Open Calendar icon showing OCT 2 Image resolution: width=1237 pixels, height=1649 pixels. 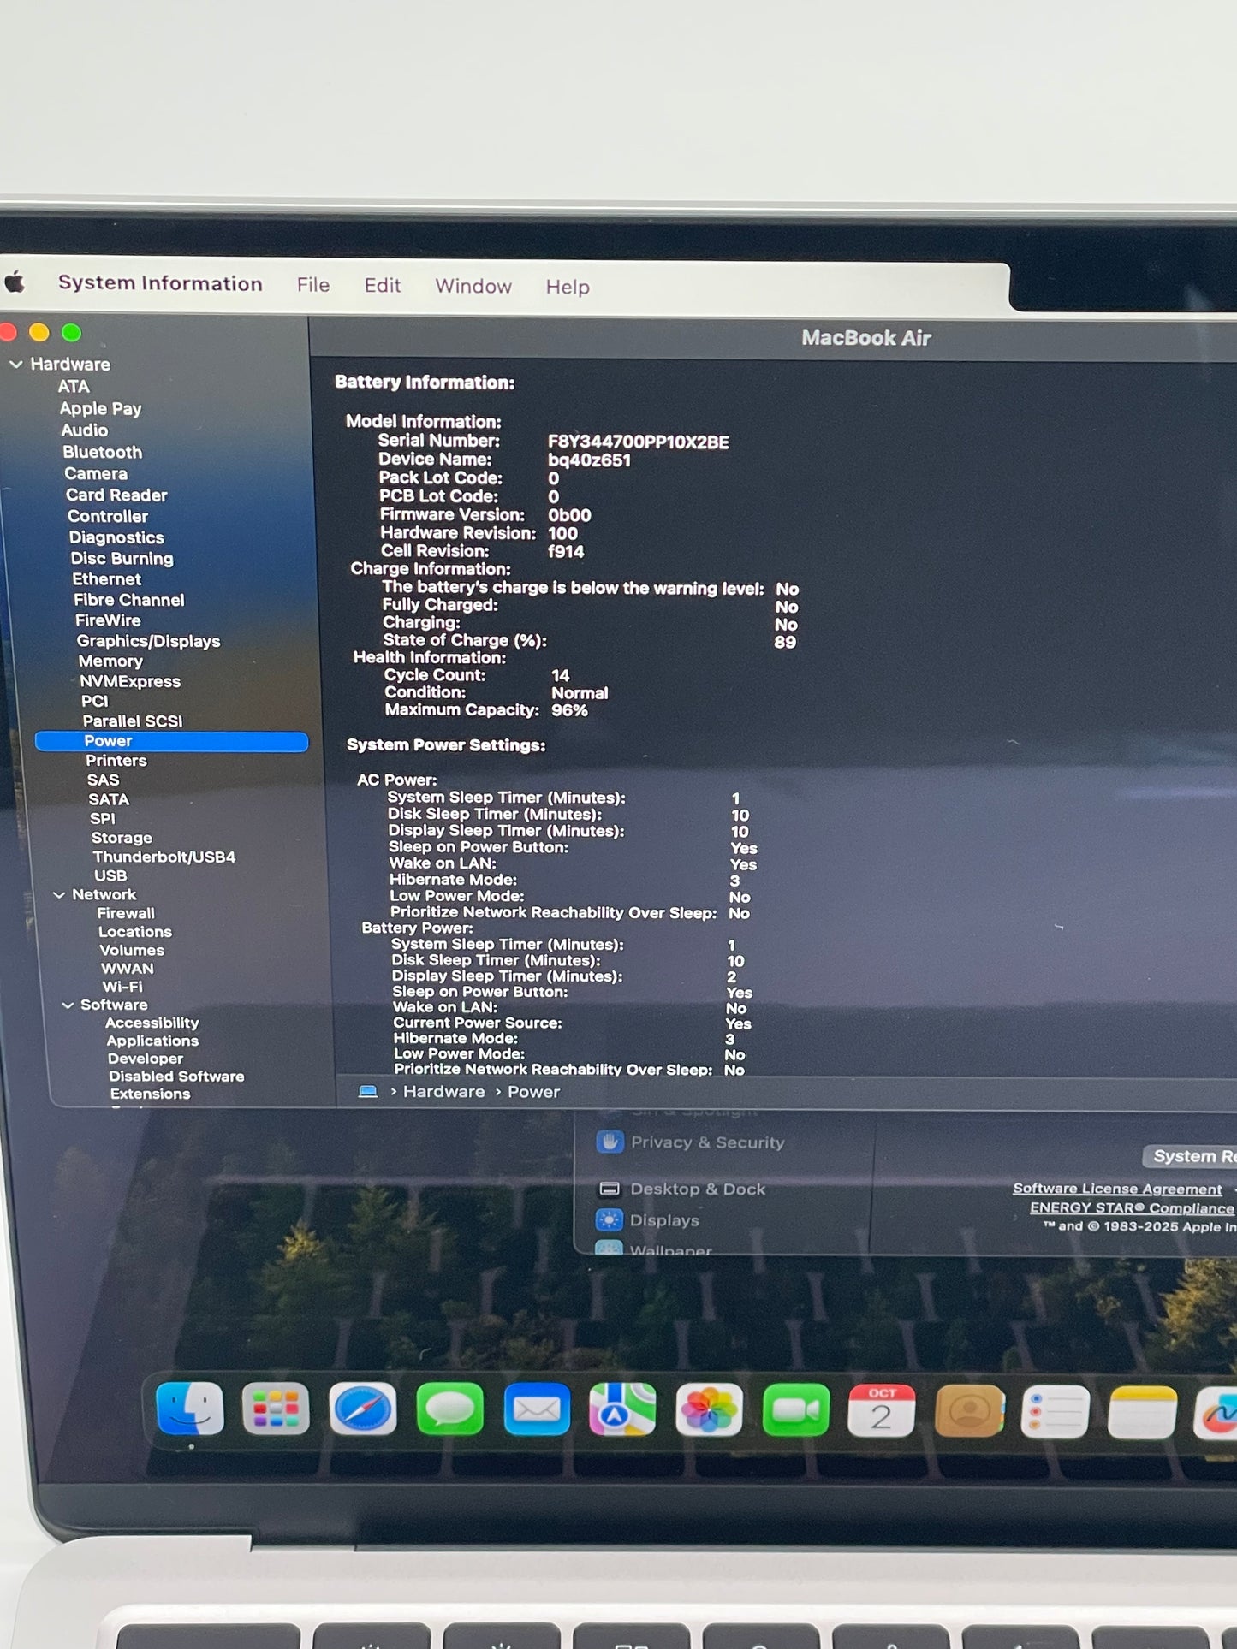(882, 1410)
